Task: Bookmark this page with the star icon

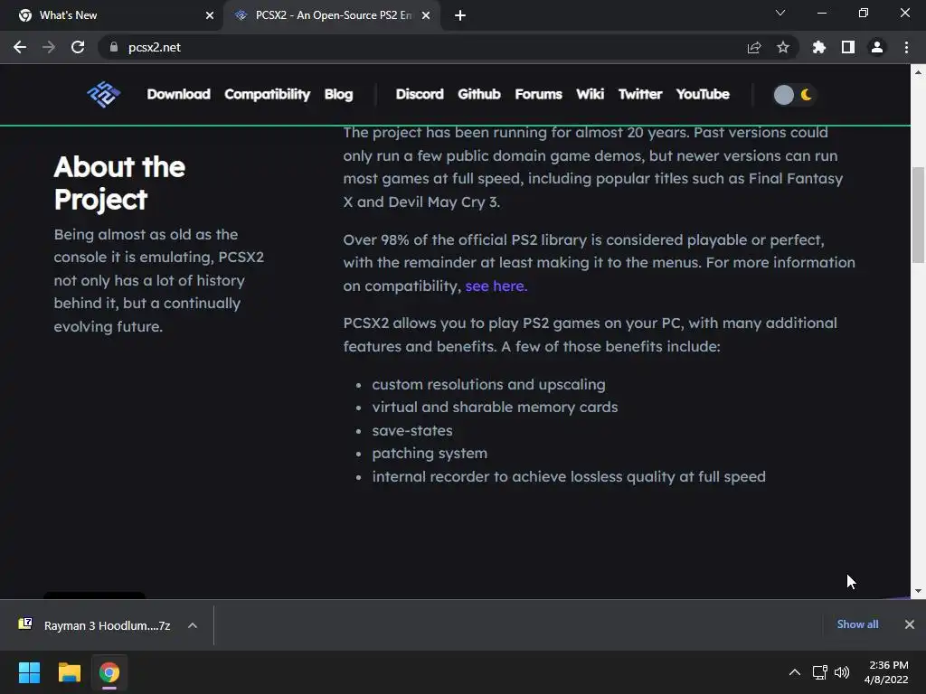Action: click(783, 47)
